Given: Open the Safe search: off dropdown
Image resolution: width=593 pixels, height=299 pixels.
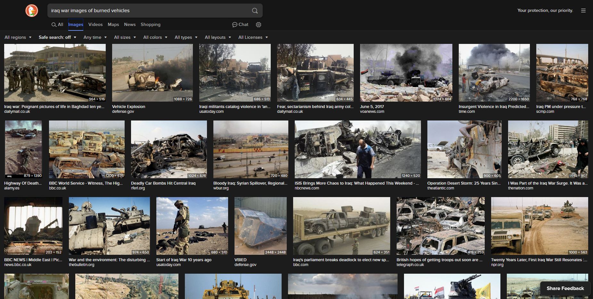Looking at the screenshot, I should pyautogui.click(x=58, y=37).
